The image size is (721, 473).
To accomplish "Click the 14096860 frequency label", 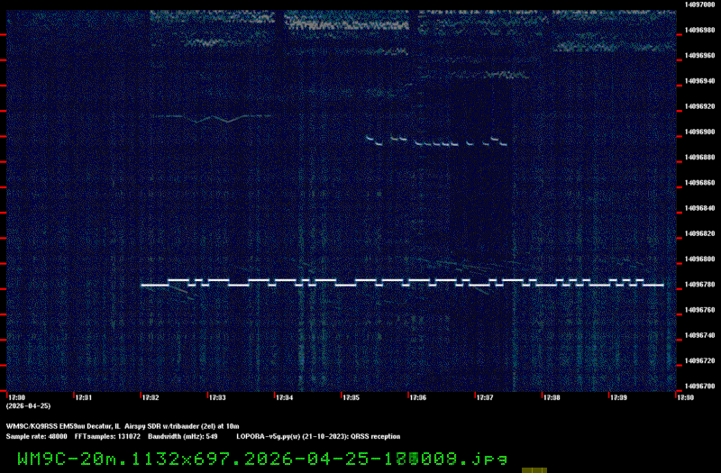I will 700,183.
